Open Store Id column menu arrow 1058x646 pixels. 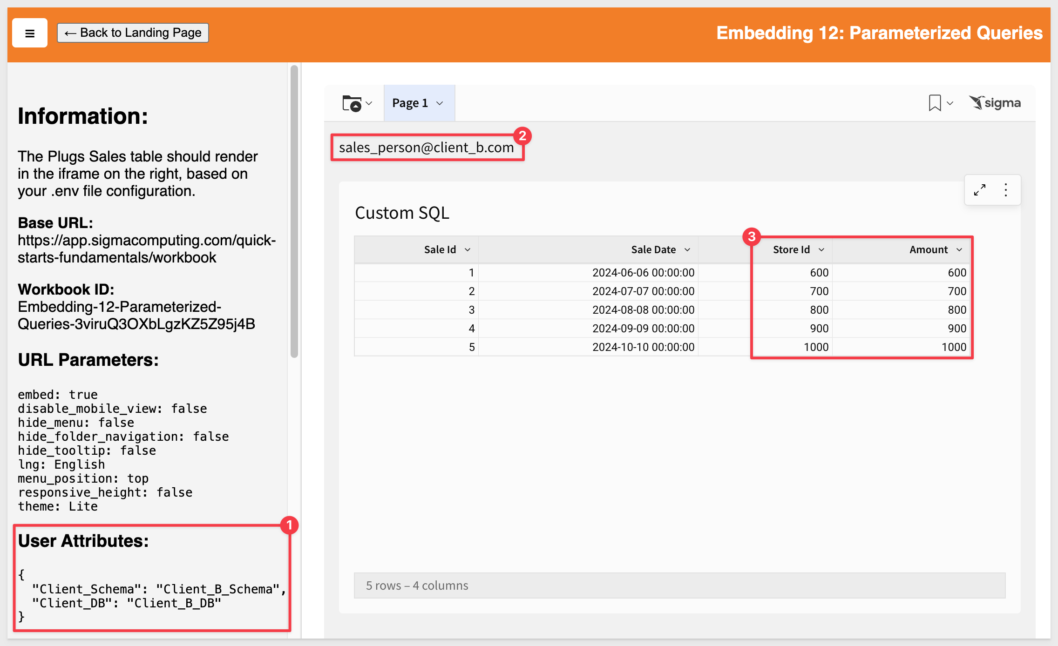(x=821, y=250)
